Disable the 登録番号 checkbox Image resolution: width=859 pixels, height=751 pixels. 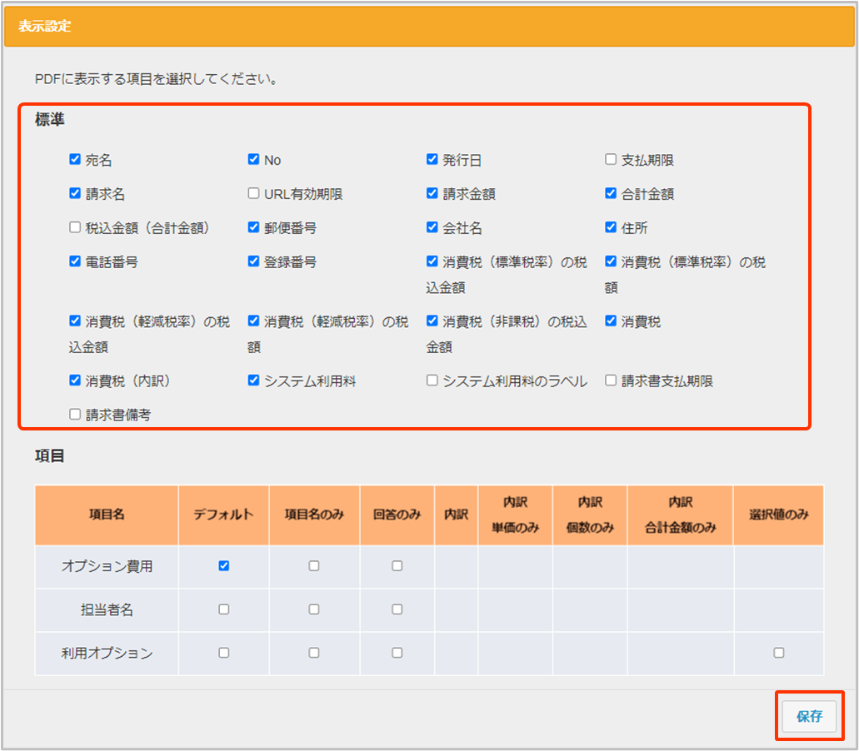(253, 261)
